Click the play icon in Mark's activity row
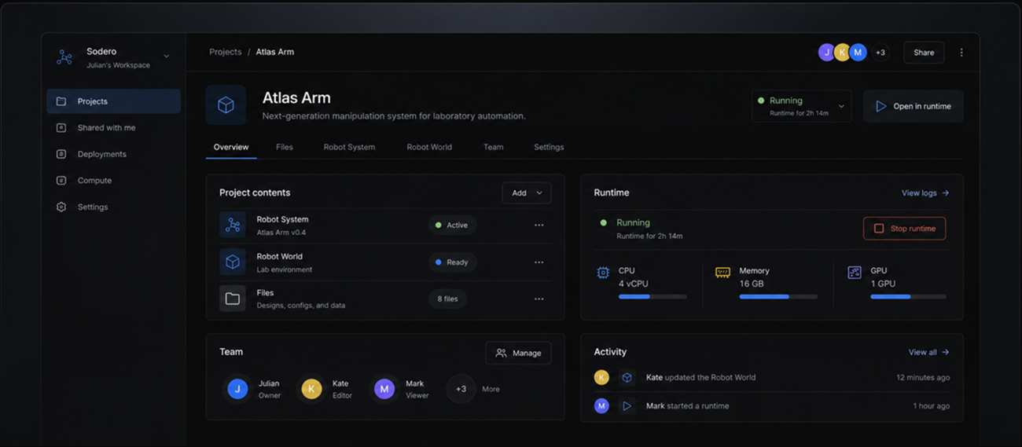This screenshot has width=1022, height=447. tap(627, 406)
